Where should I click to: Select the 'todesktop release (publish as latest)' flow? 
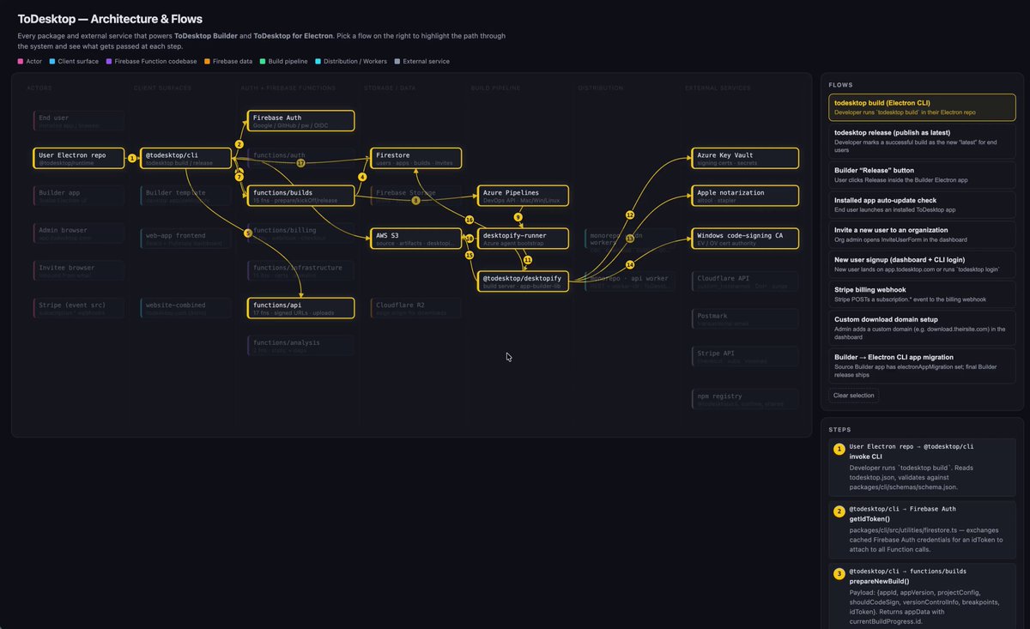(922, 142)
